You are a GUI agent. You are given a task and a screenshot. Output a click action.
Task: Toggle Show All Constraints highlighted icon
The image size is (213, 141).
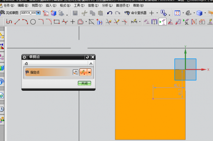[163, 22]
